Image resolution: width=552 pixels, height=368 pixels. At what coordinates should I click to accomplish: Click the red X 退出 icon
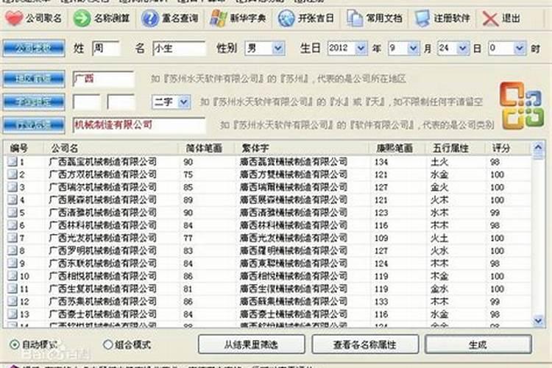click(490, 18)
